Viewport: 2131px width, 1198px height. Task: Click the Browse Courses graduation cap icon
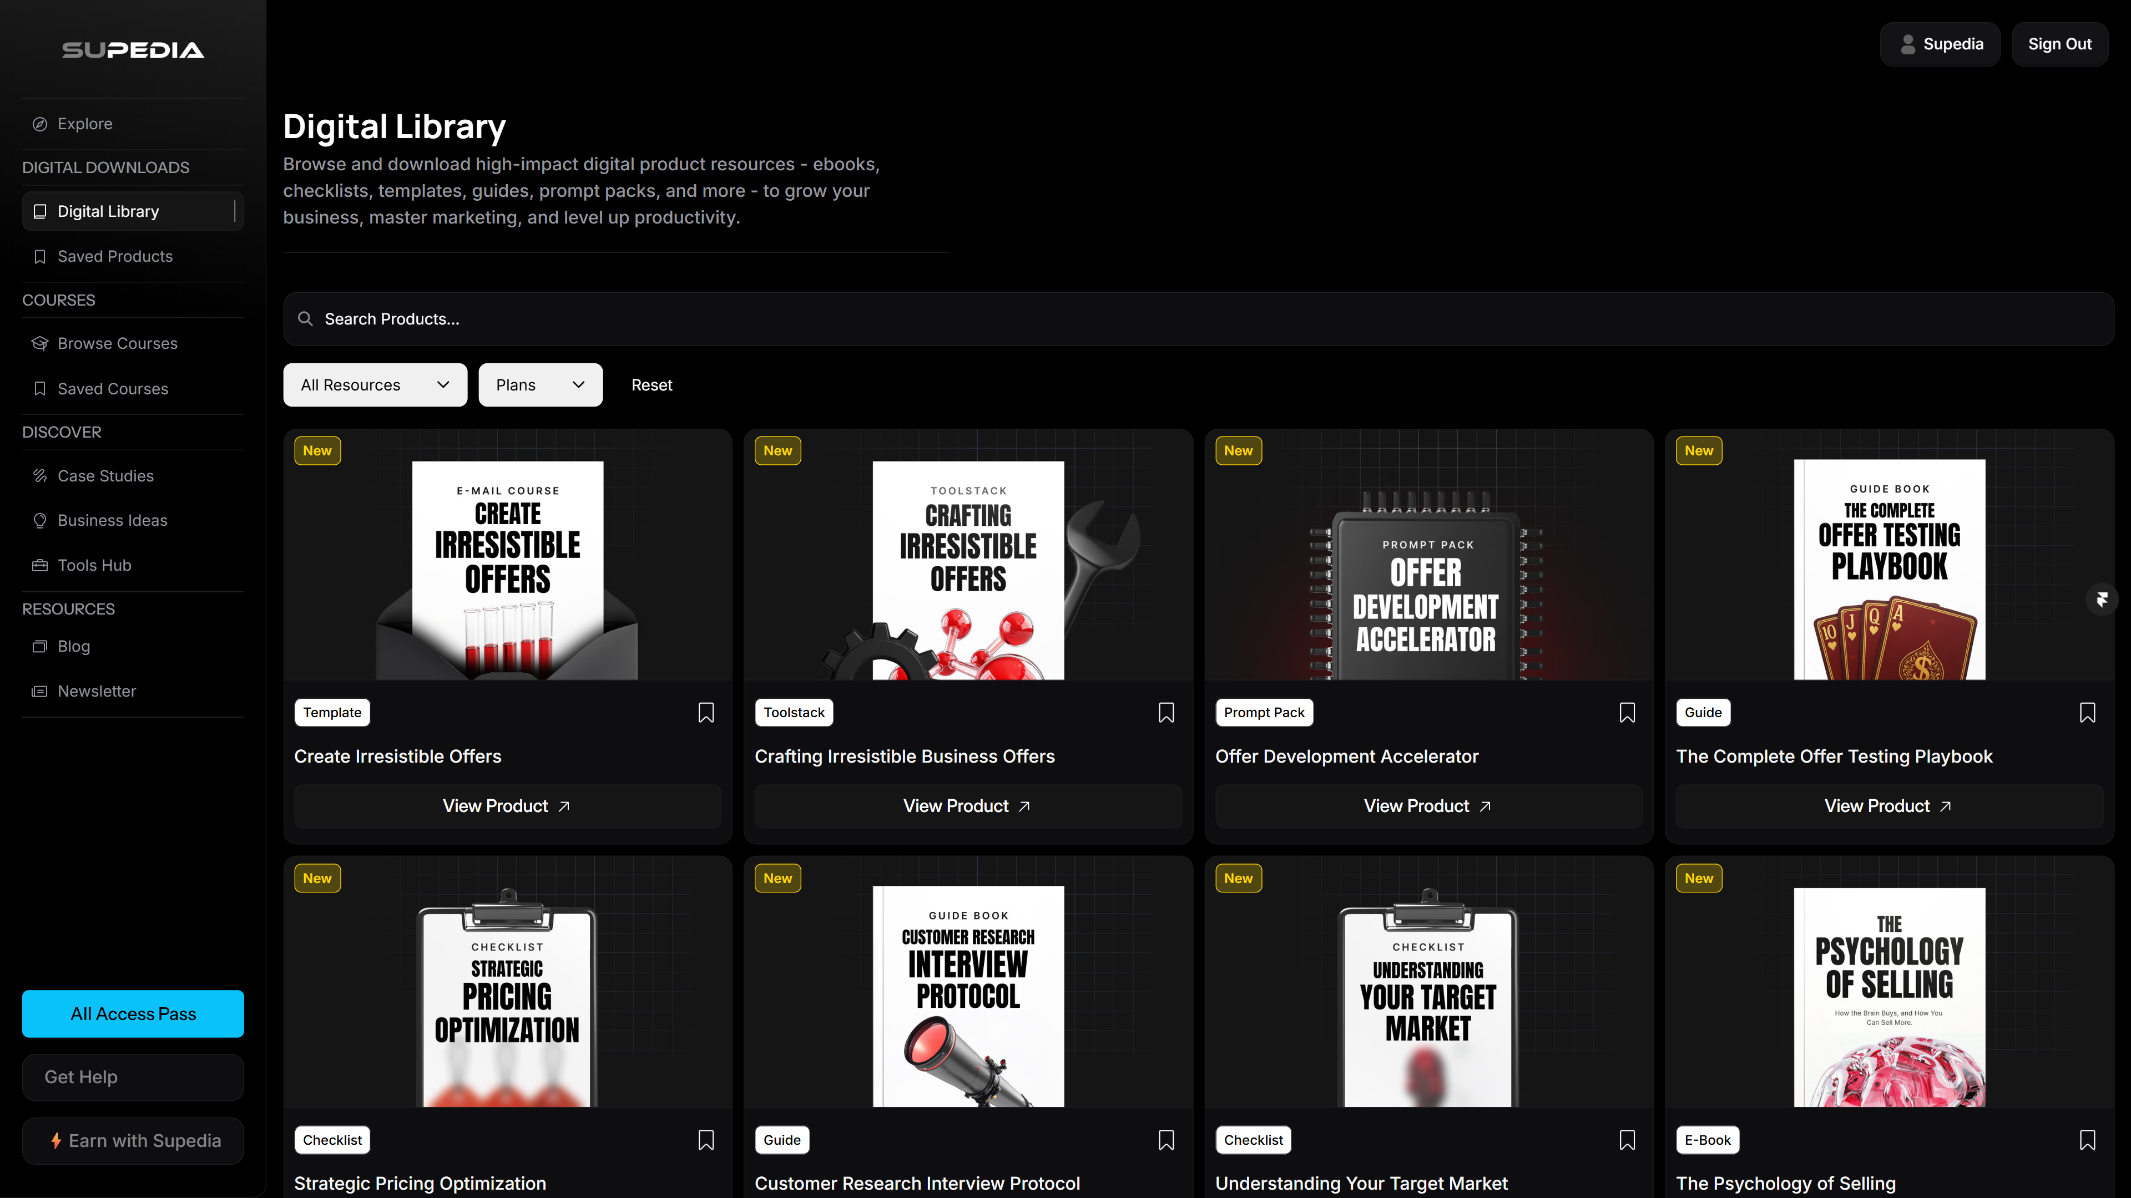point(40,343)
